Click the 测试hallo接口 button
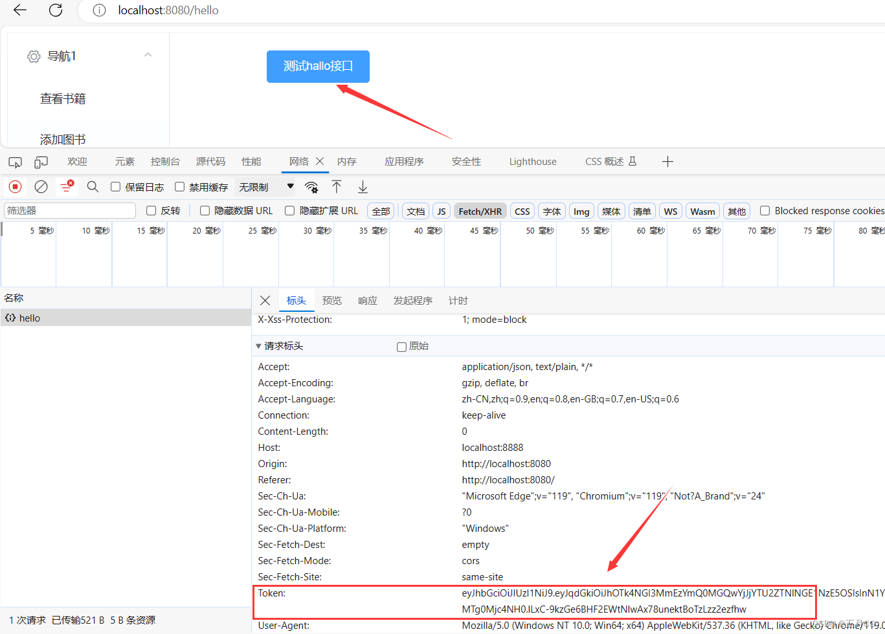 pyautogui.click(x=318, y=67)
